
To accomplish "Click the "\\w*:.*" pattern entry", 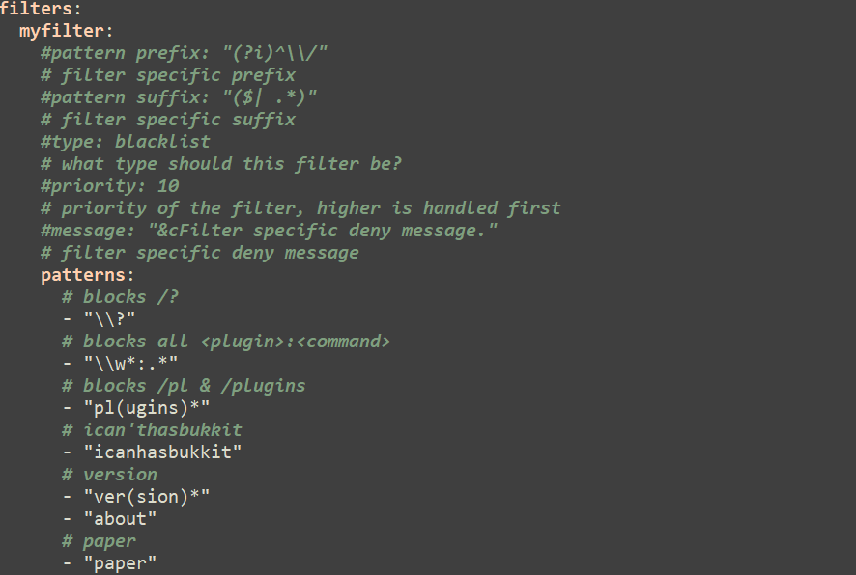I will point(130,364).
